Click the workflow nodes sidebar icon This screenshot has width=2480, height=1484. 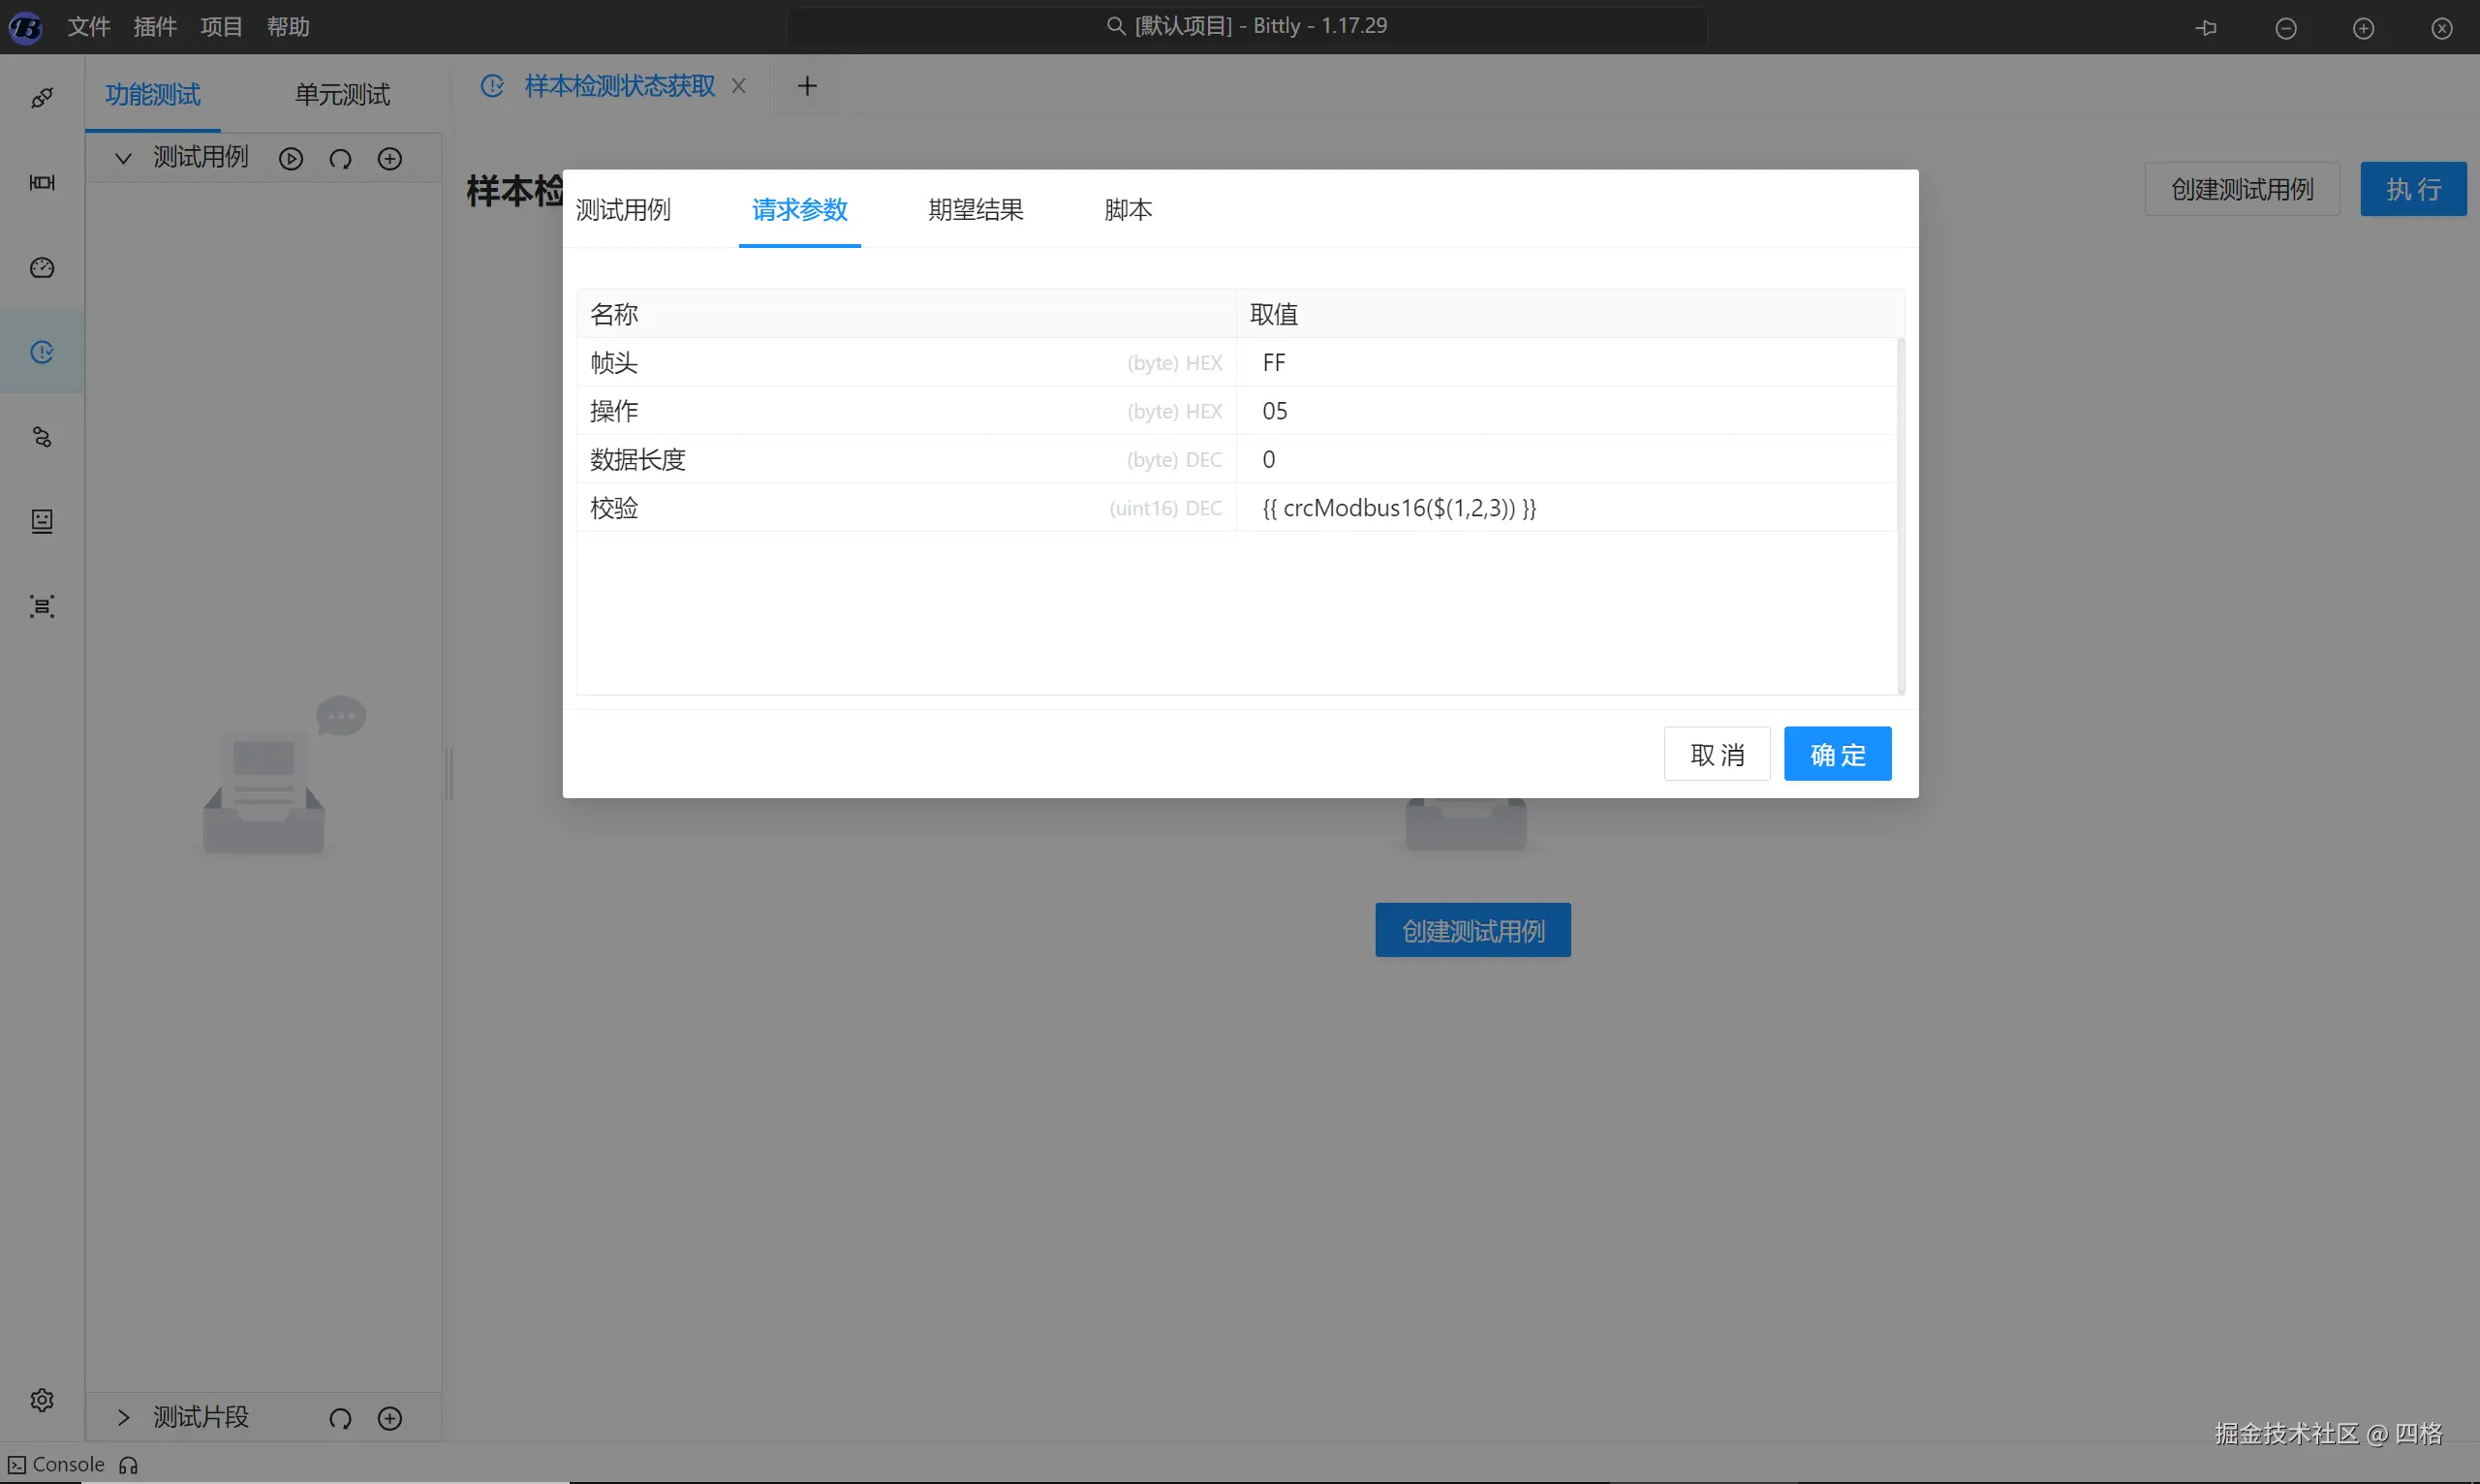pyautogui.click(x=42, y=437)
